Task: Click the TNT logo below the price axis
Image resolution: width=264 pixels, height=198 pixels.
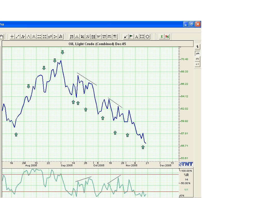Action: click(x=186, y=164)
